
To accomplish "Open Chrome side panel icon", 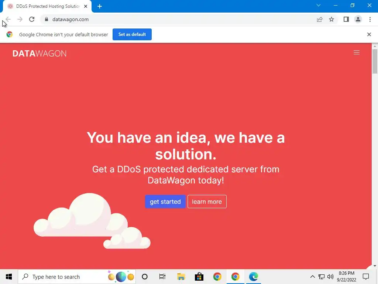I will (x=346, y=19).
